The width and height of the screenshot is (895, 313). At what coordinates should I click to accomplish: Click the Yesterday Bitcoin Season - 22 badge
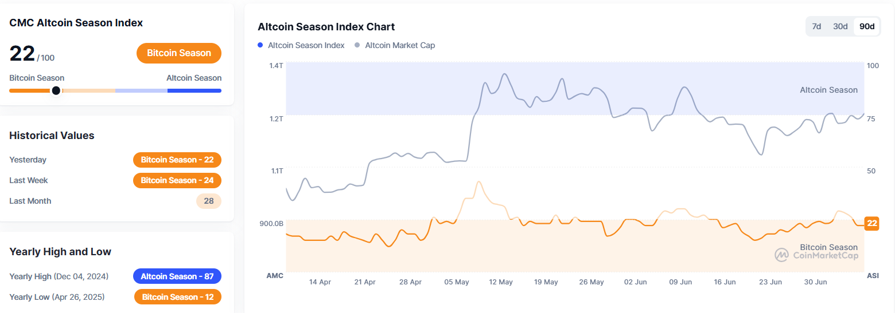[177, 160]
